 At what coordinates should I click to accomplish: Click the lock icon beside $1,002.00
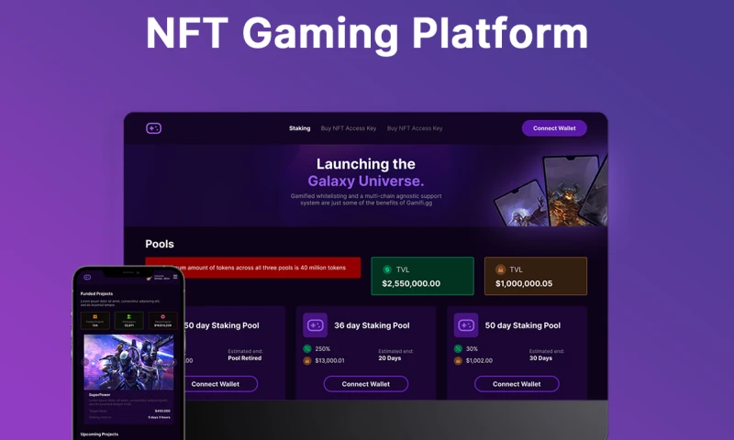point(458,360)
